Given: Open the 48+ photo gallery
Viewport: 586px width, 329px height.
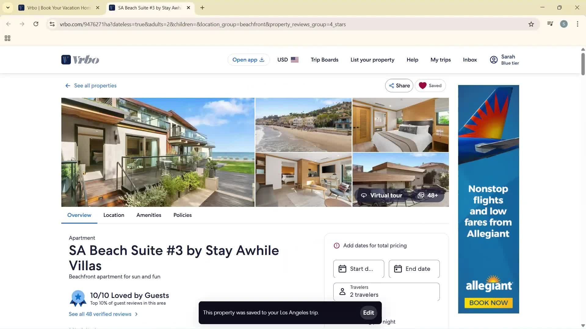Looking at the screenshot, I should tap(428, 195).
